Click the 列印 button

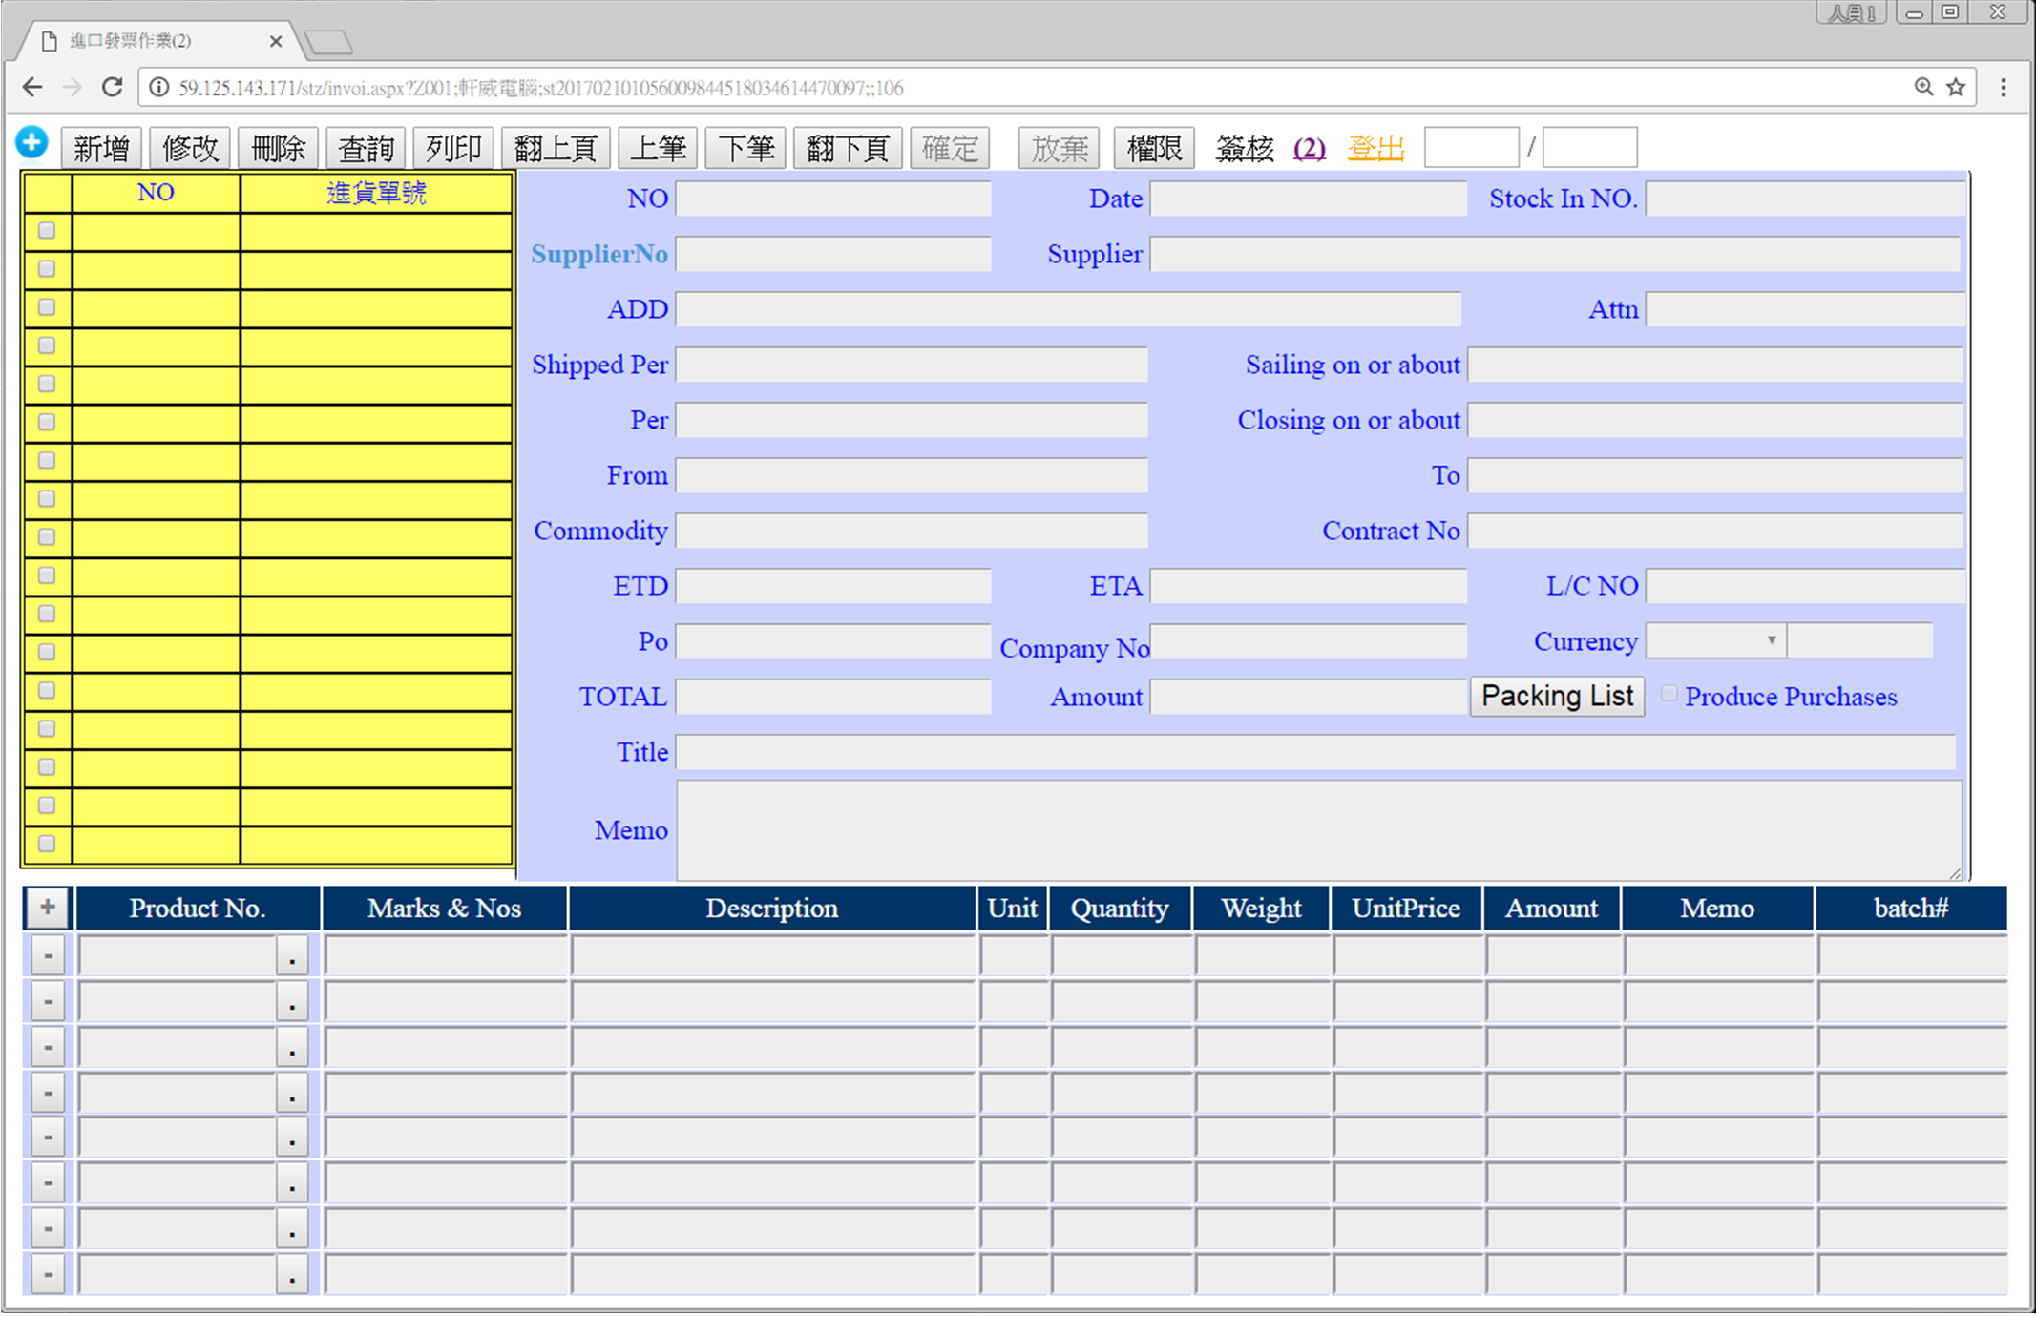coord(453,148)
